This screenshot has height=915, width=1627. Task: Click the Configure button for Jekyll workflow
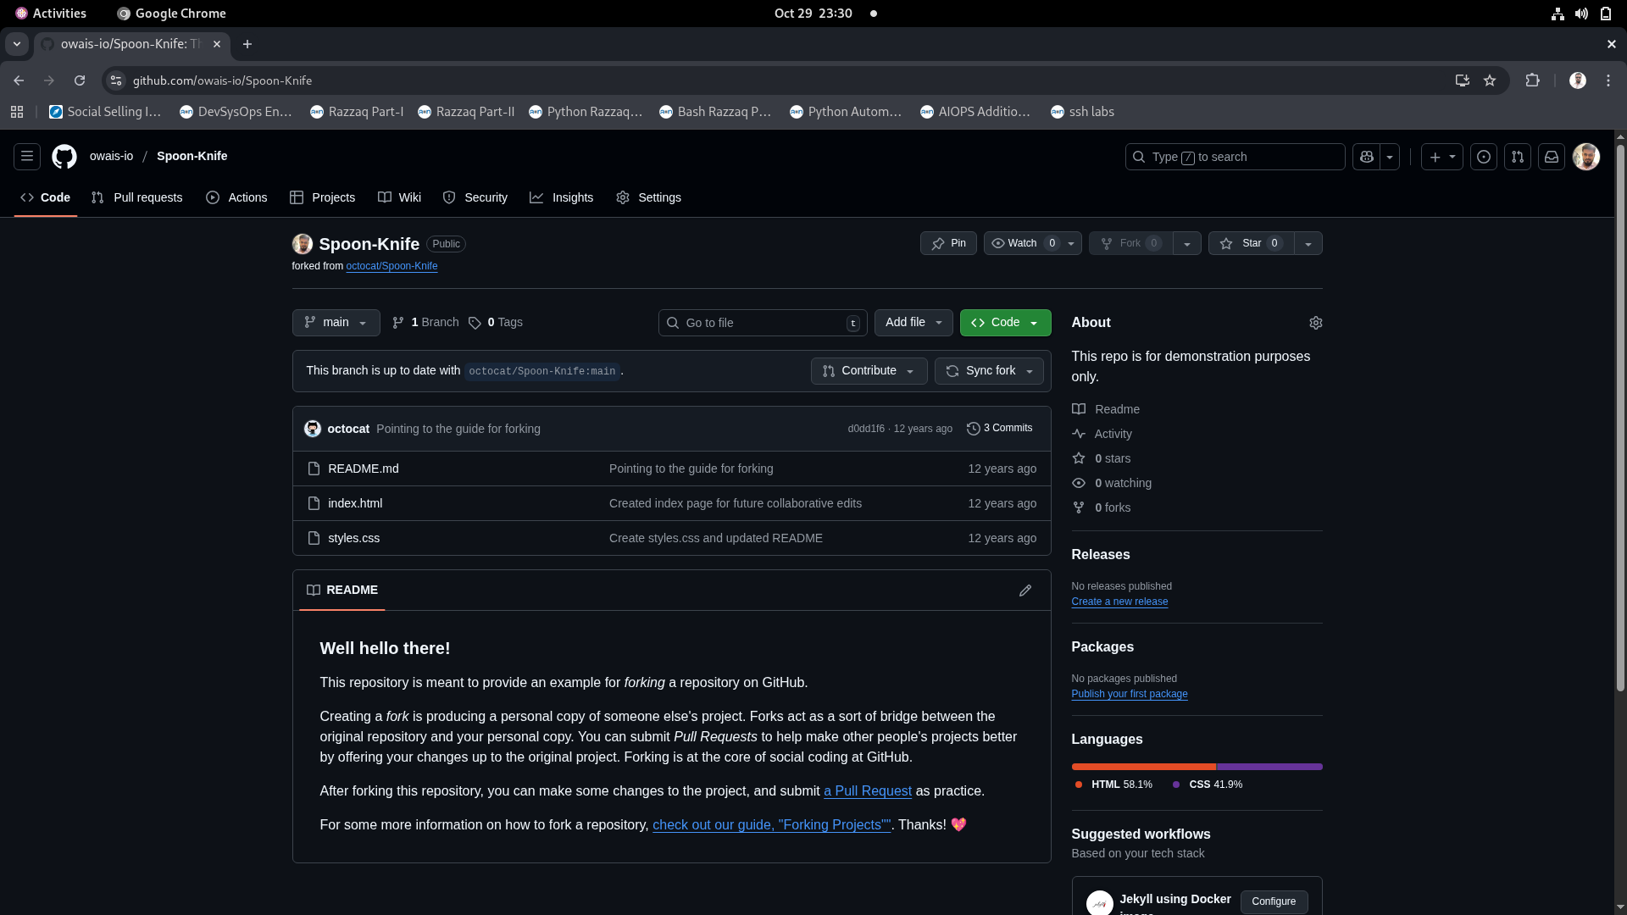pos(1274,901)
